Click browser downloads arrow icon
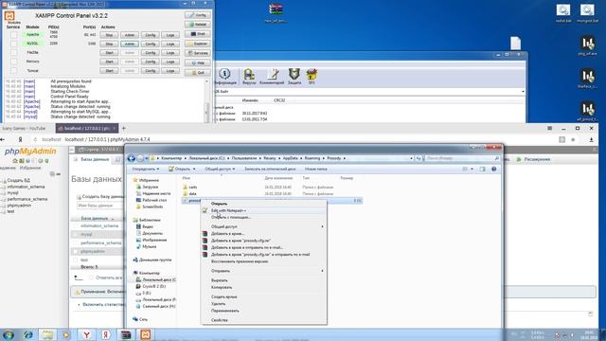Image resolution: width=606 pixels, height=341 pixels. pyautogui.click(x=591, y=139)
